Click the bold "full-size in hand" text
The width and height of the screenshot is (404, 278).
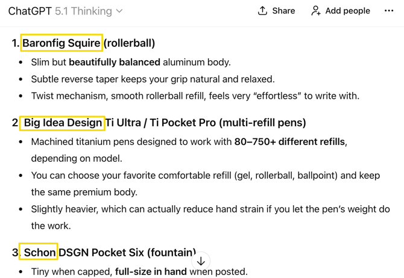coord(151,271)
